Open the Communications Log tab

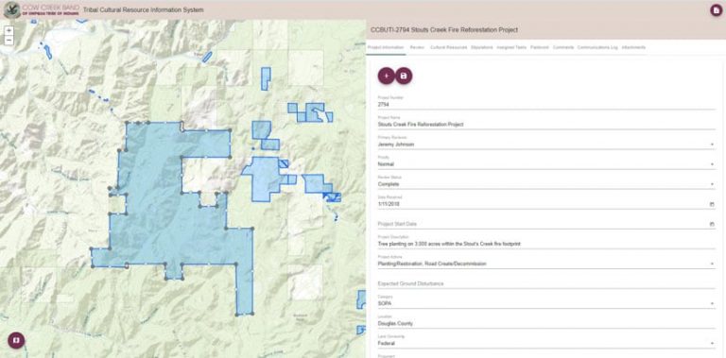click(x=597, y=47)
